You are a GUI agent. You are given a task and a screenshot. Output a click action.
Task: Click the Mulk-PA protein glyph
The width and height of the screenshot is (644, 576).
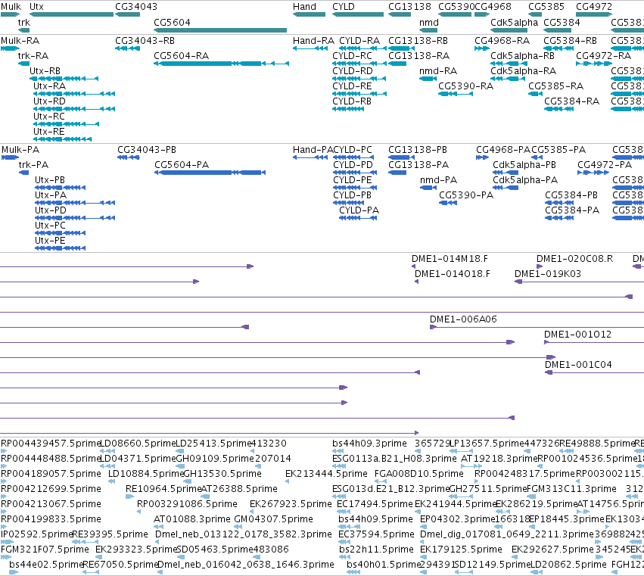coord(11,157)
